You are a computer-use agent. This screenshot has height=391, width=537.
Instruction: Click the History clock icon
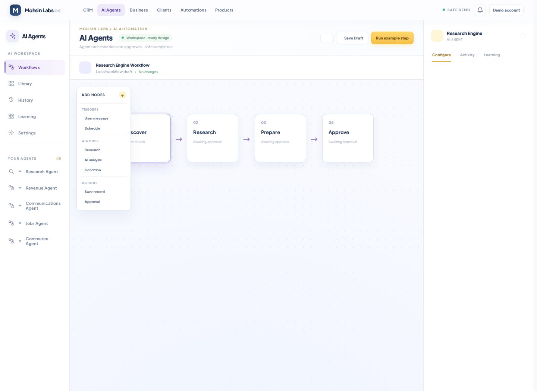11,100
